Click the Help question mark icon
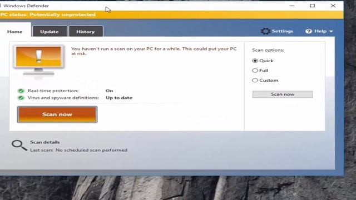The width and height of the screenshot is (356, 200). click(x=309, y=31)
